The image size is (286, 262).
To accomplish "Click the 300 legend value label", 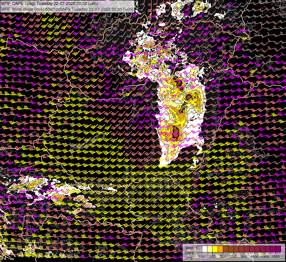I will (212, 256).
